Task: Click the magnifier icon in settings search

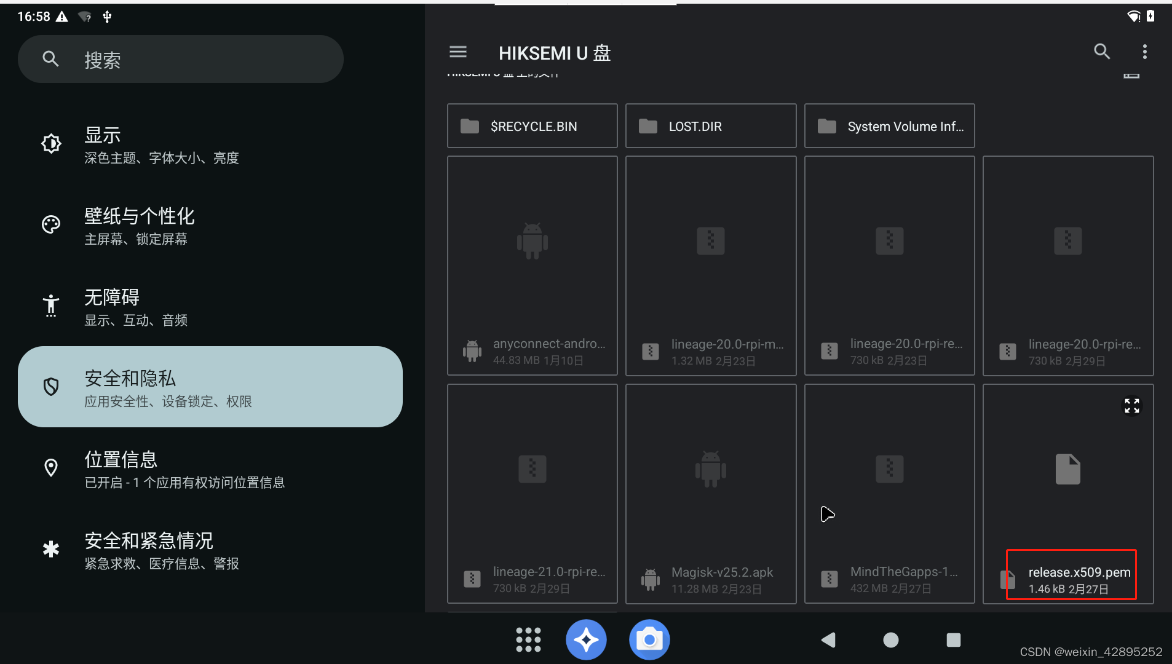Action: click(x=50, y=59)
